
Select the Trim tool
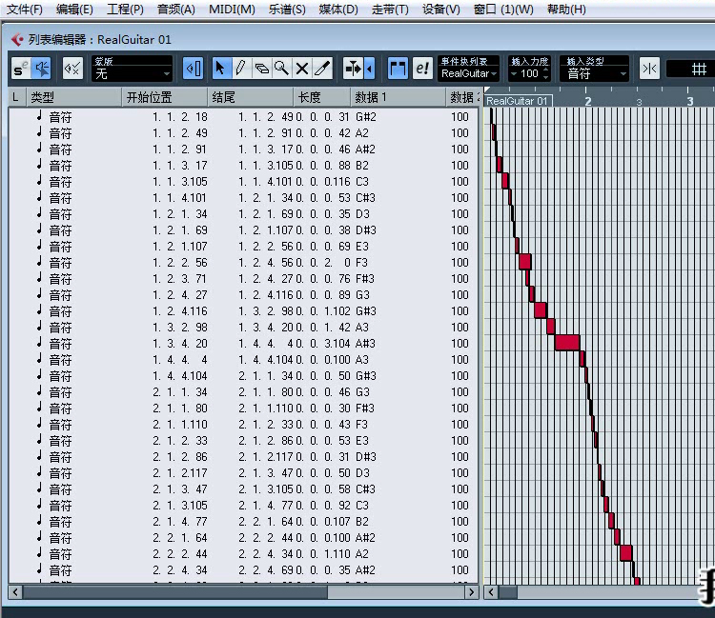pyautogui.click(x=322, y=69)
